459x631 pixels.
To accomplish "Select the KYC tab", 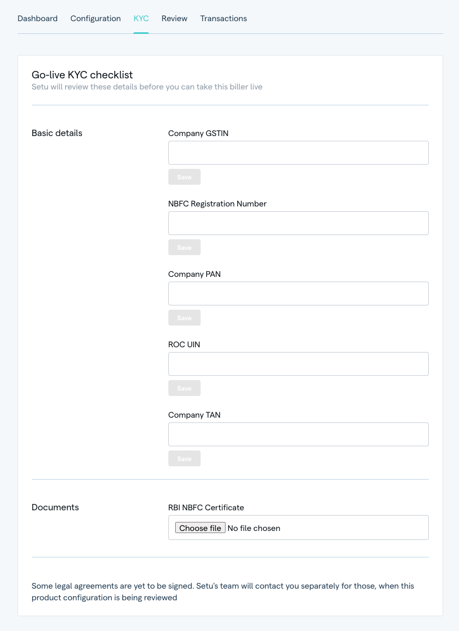I will (141, 19).
